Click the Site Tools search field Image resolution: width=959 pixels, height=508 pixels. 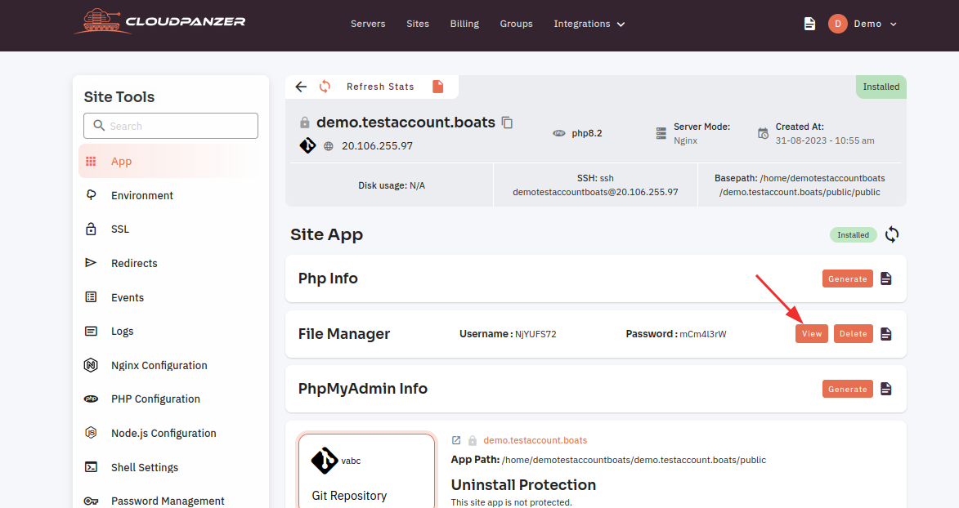(171, 126)
